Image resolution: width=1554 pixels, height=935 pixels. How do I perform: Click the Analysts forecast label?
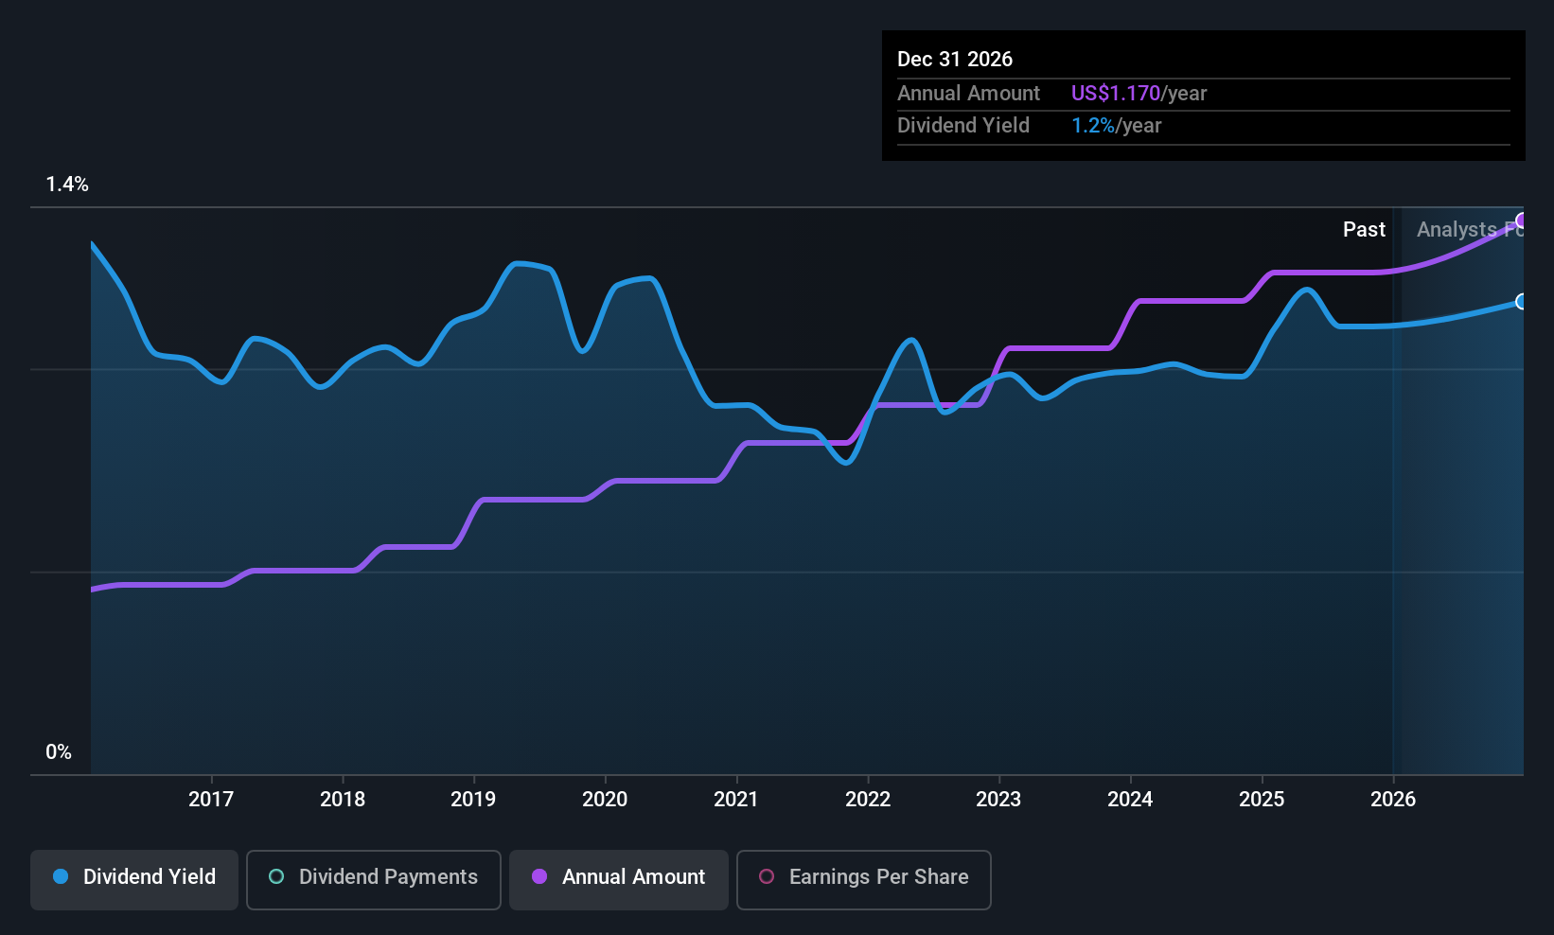click(x=1470, y=229)
